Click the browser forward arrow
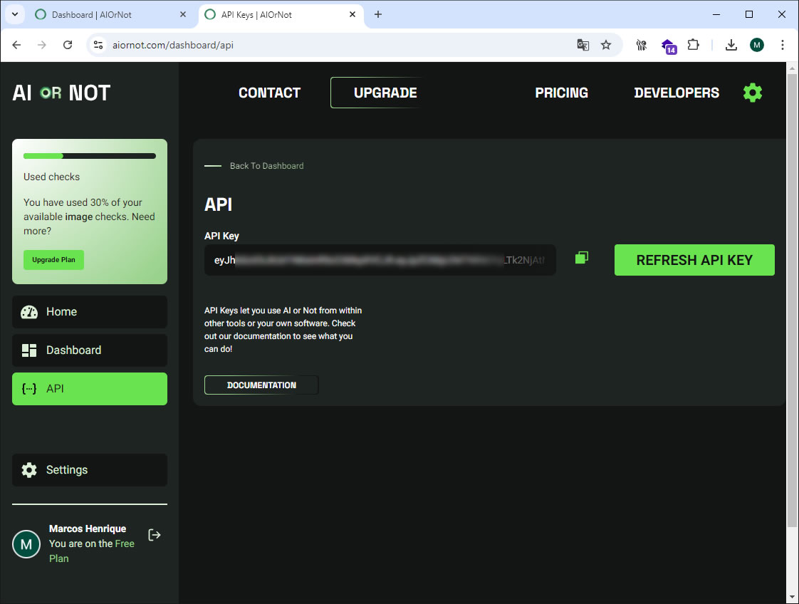This screenshot has width=799, height=604. tap(42, 45)
